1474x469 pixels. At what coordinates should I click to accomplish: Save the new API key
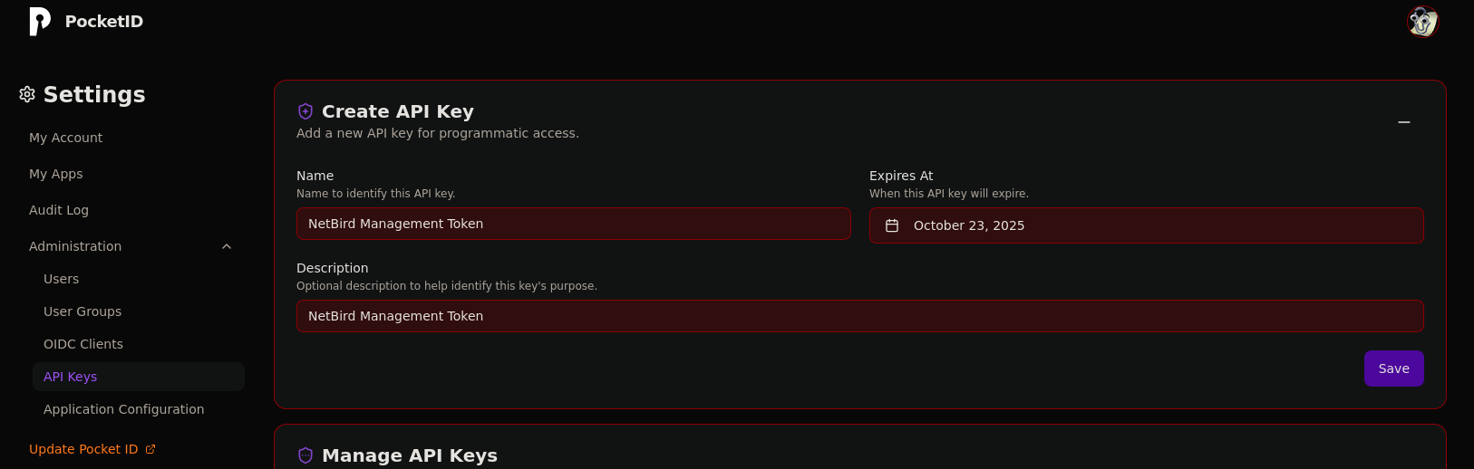pyautogui.click(x=1393, y=368)
